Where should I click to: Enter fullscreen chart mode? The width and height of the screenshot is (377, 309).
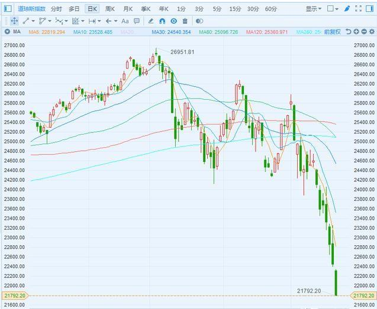pos(358,9)
